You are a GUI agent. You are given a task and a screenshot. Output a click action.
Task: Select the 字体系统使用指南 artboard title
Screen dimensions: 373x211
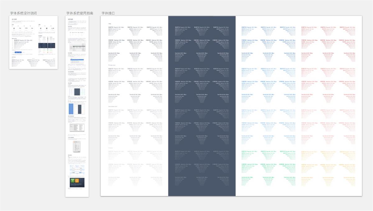coord(80,13)
